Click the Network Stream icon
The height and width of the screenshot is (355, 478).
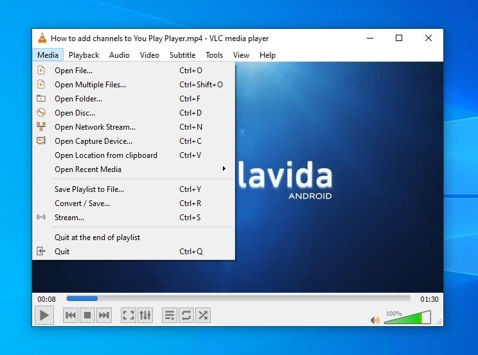(x=41, y=126)
